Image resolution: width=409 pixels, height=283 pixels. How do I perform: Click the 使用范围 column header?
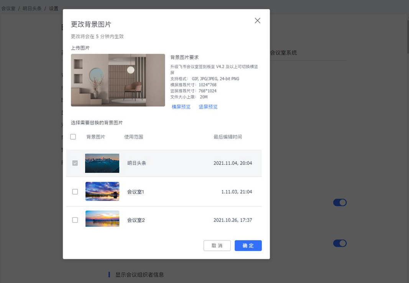(133, 137)
